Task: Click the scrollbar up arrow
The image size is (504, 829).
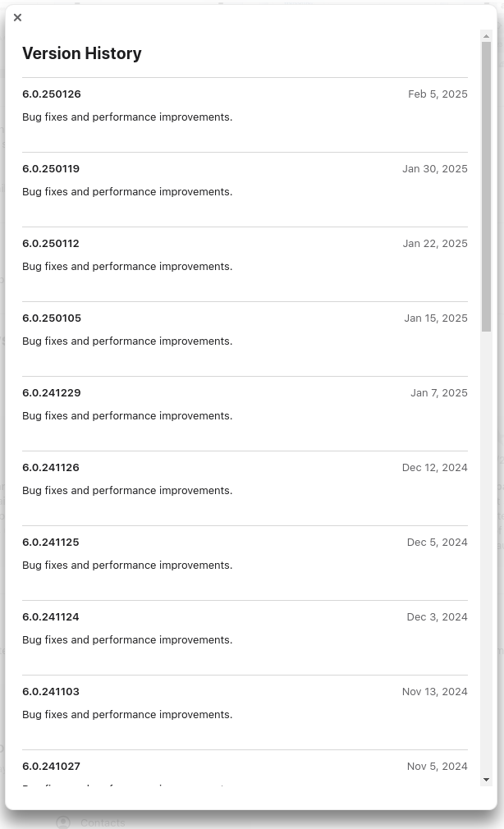Action: pos(487,36)
